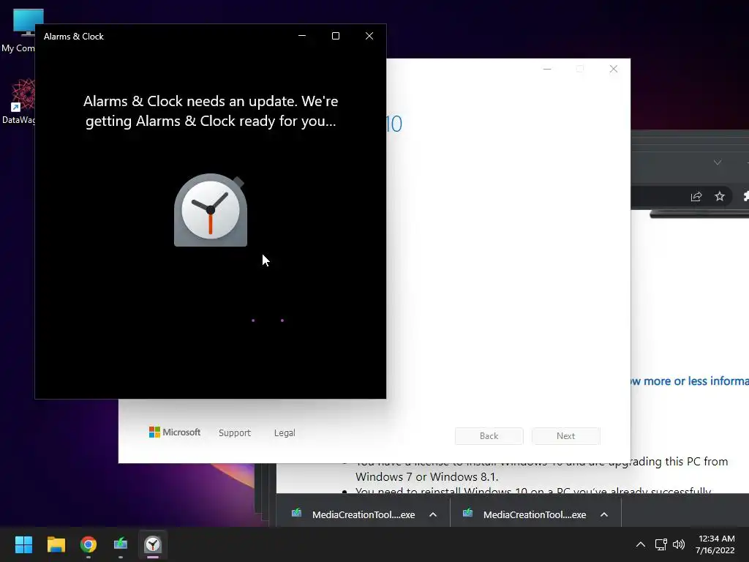Close the Windows 10 Setup window
Viewport: 749px width, 562px height.
[x=614, y=69]
